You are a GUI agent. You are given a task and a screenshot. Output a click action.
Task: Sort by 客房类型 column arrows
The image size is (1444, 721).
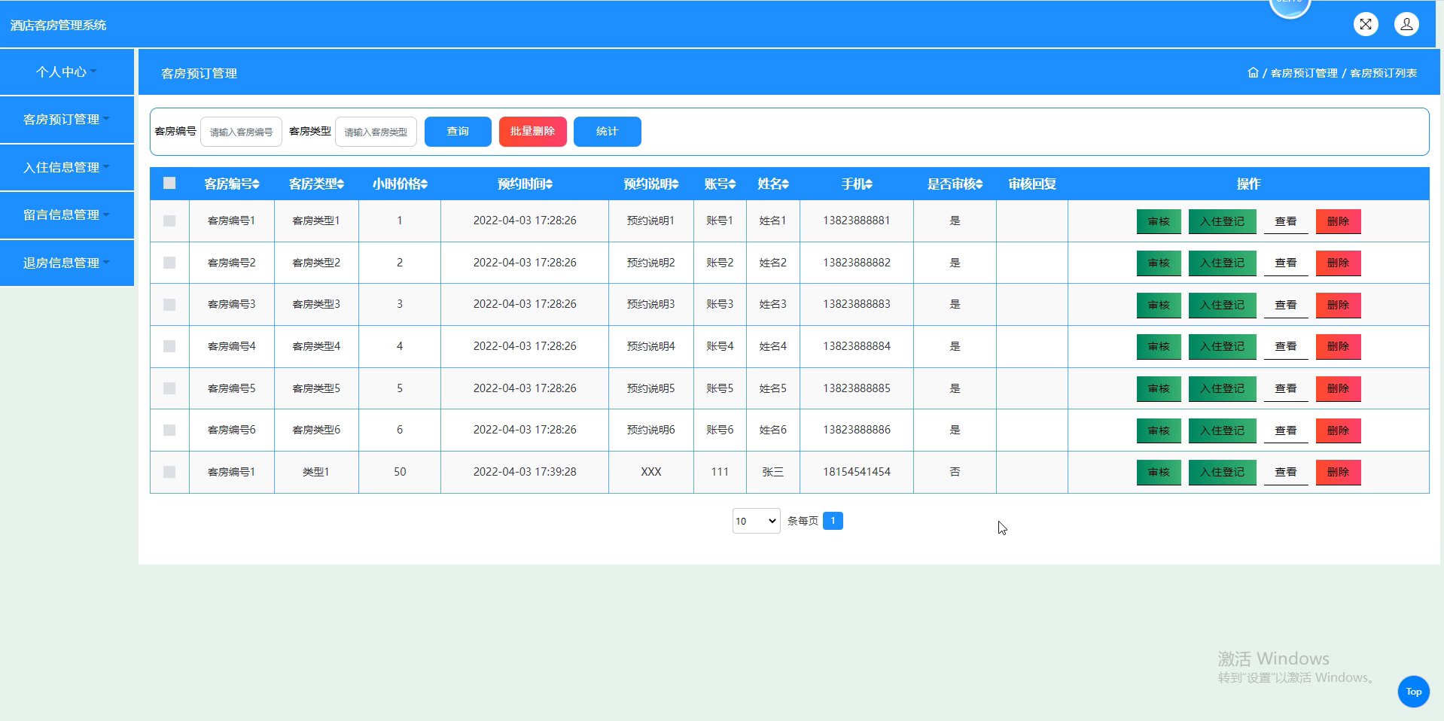[340, 184]
